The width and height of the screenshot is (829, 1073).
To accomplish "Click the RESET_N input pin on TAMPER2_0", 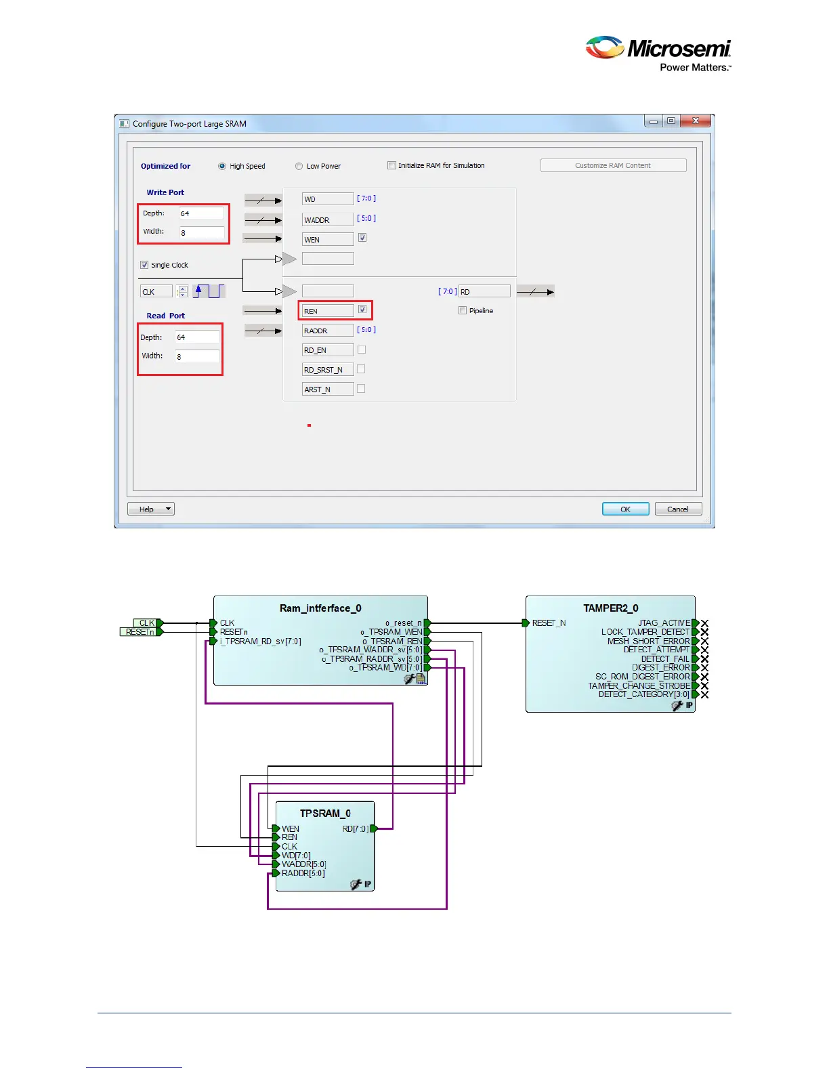I will [x=526, y=623].
